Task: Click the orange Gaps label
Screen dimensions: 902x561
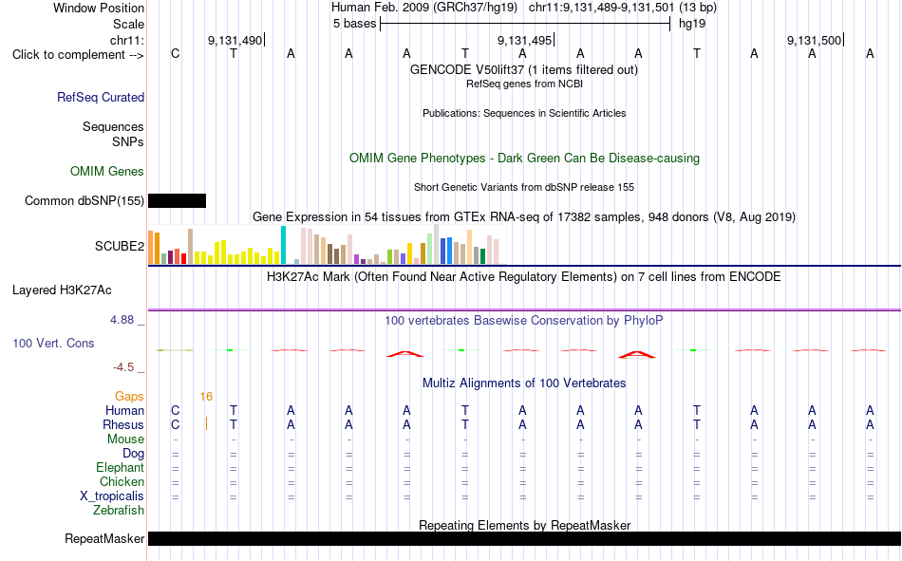Action: tap(129, 397)
